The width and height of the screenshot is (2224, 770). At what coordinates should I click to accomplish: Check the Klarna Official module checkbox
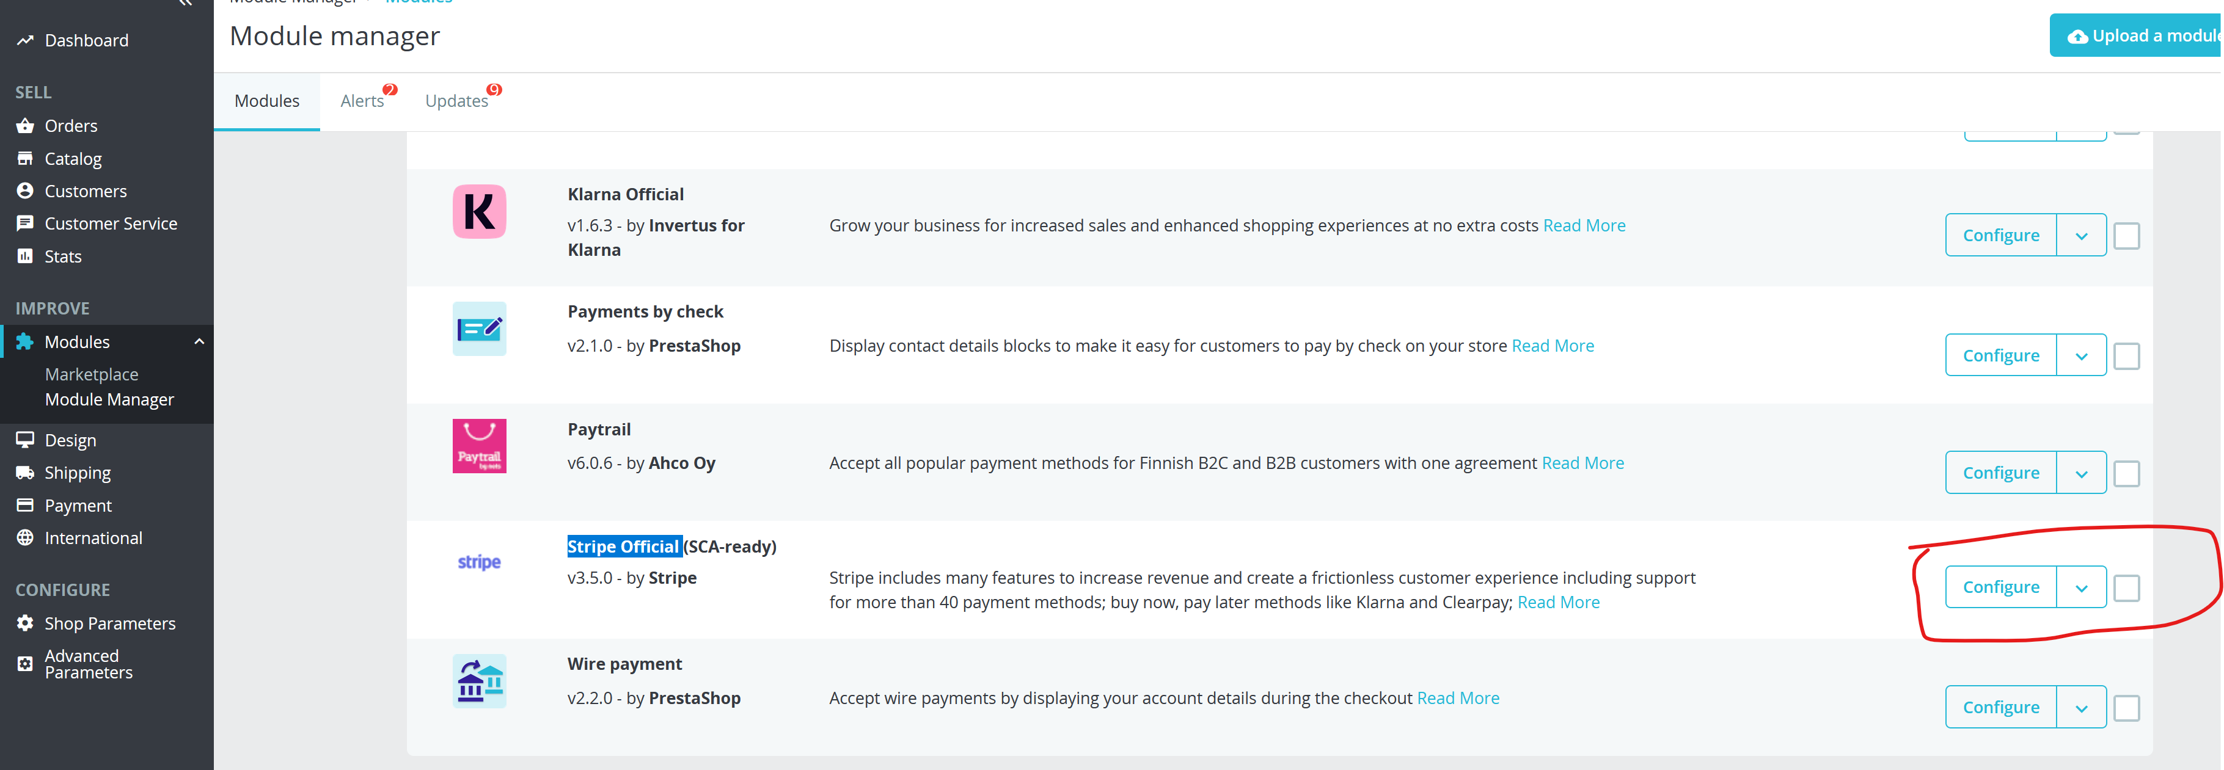[2126, 236]
